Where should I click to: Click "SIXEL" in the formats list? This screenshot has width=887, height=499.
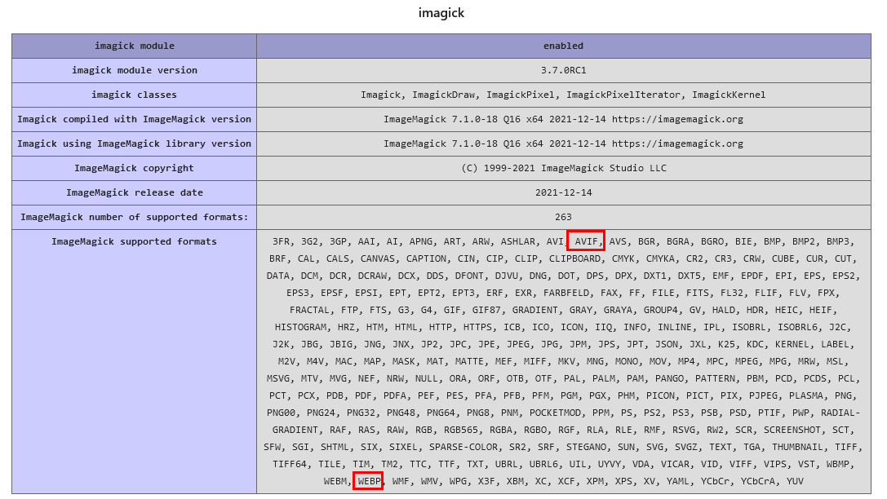tap(403, 447)
